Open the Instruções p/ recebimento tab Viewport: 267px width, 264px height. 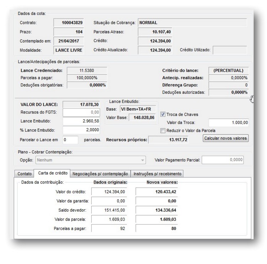(x=157, y=174)
